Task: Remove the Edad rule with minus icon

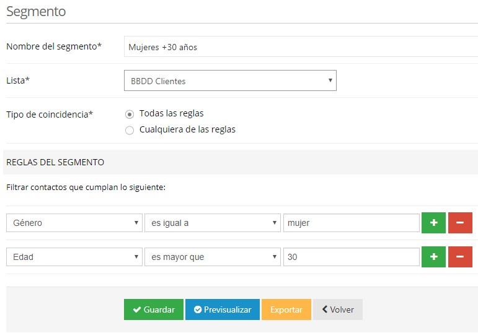Action: click(460, 257)
